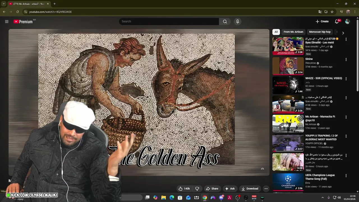This screenshot has width=359, height=202.
Task: Open File Explorer from taskbar
Action: pos(164,198)
